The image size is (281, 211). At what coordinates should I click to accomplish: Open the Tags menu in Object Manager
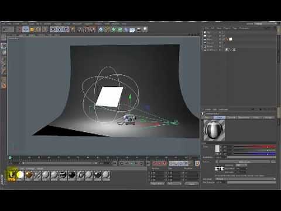click(235, 28)
